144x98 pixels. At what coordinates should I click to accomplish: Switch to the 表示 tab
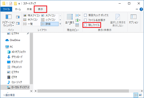[x=40, y=9]
